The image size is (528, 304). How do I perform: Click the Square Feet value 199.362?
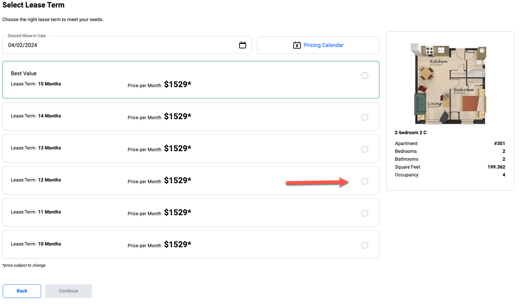click(x=496, y=167)
